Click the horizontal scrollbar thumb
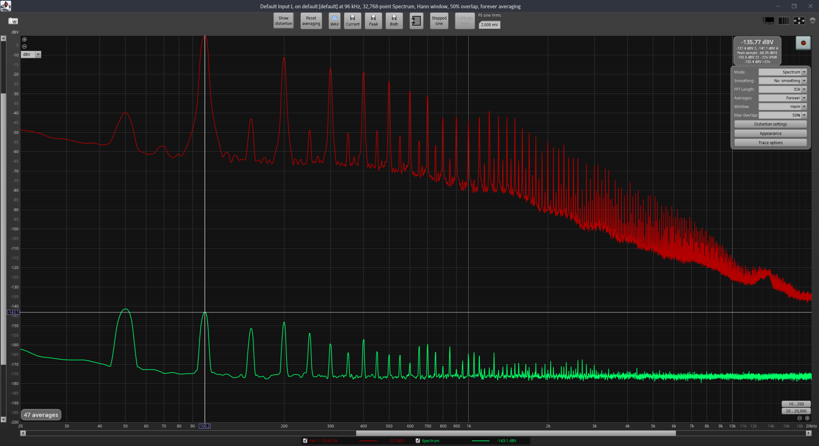The height and width of the screenshot is (446, 819). click(516, 433)
